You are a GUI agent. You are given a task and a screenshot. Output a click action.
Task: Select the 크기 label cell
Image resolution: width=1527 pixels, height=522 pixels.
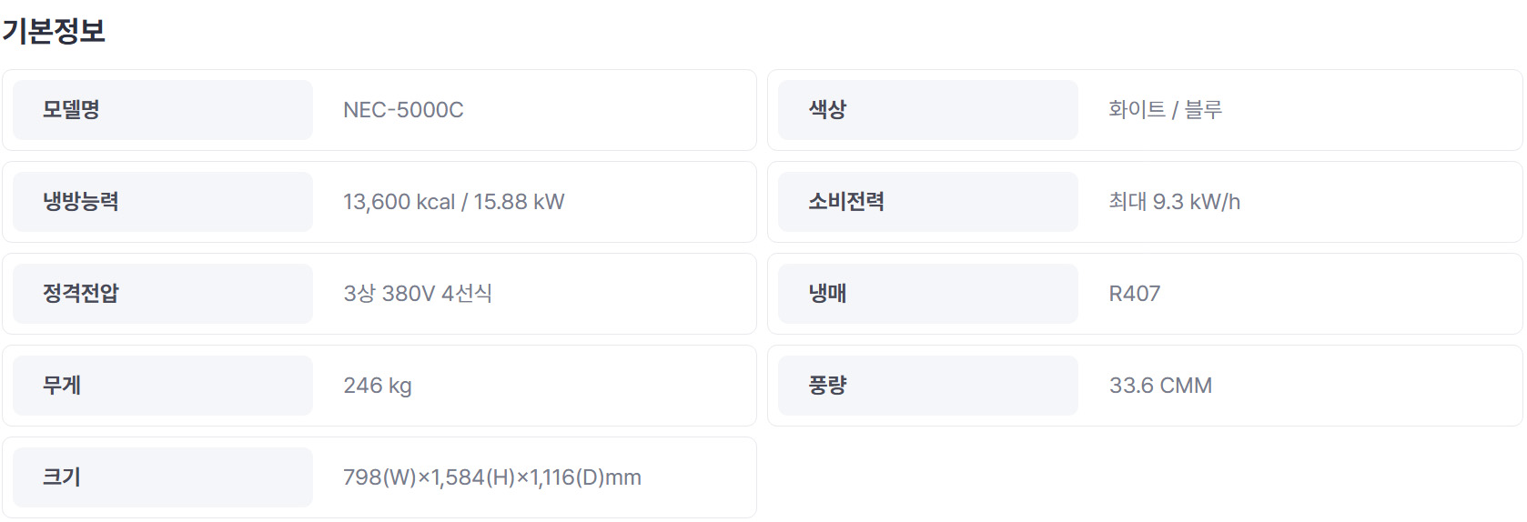163,477
